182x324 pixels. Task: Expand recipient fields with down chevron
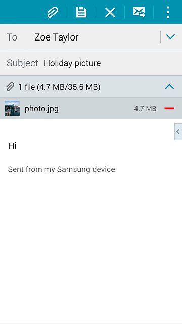[170, 37]
